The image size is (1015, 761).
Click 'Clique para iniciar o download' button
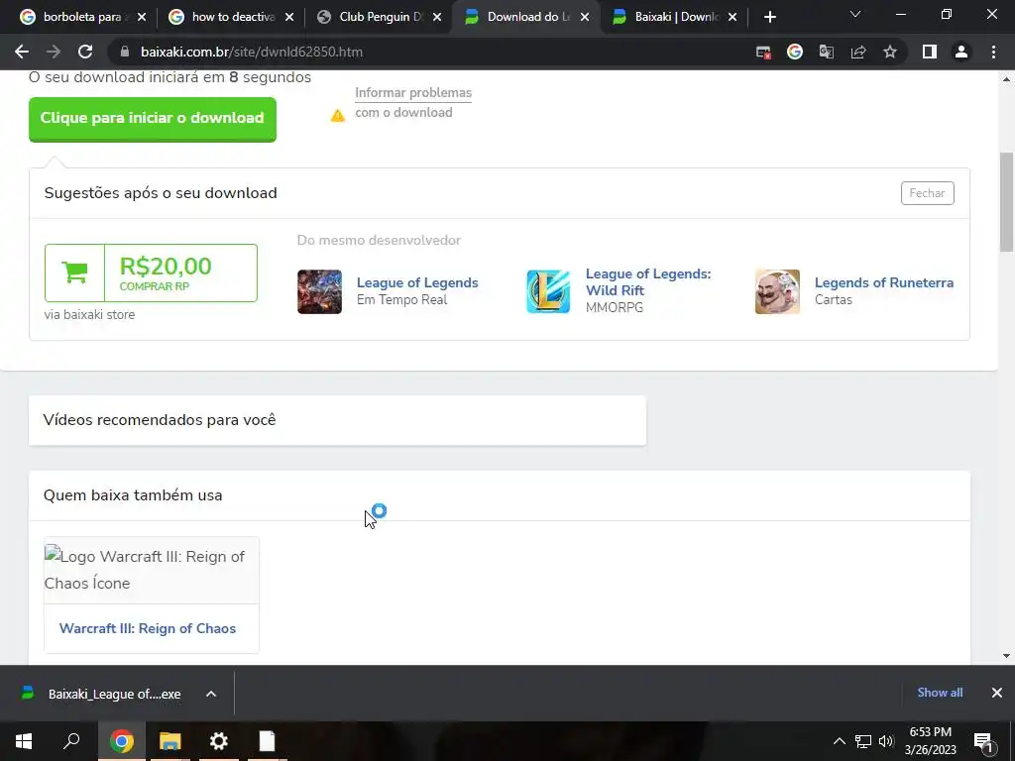[x=152, y=119]
